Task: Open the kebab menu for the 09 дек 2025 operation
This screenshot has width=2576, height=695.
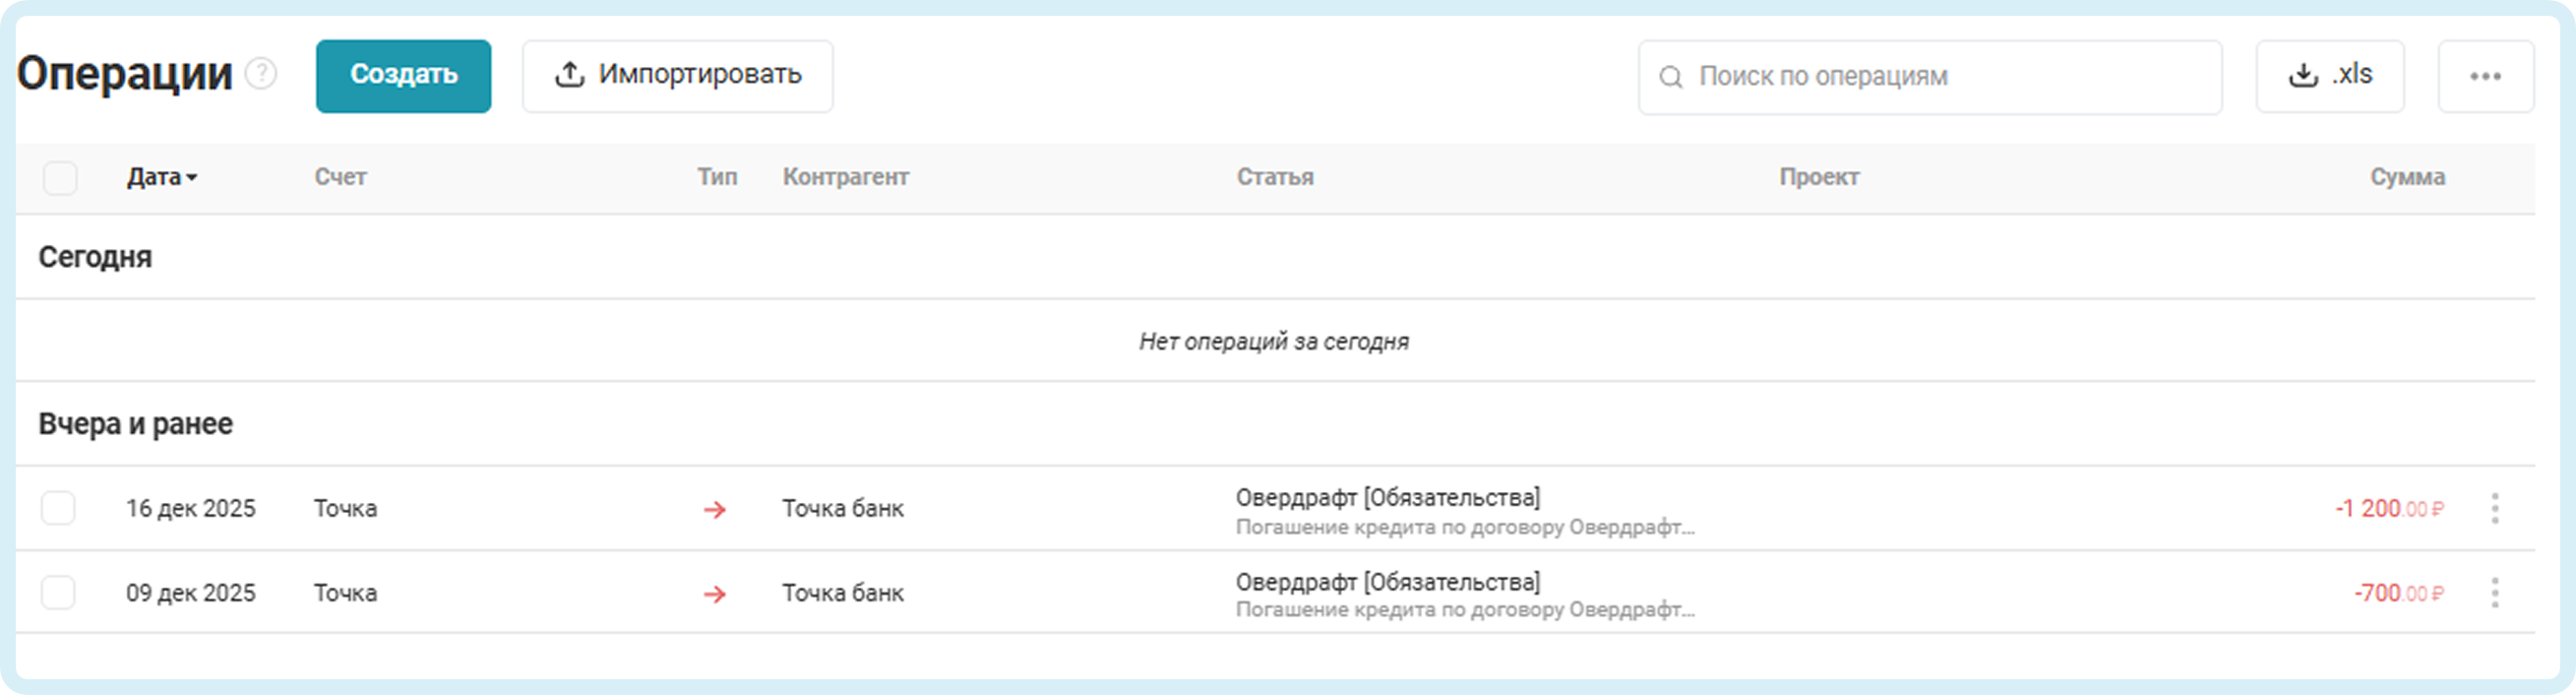Action: 2494,593
